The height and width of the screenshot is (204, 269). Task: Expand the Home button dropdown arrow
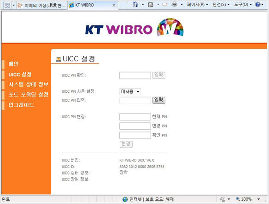(143, 5)
